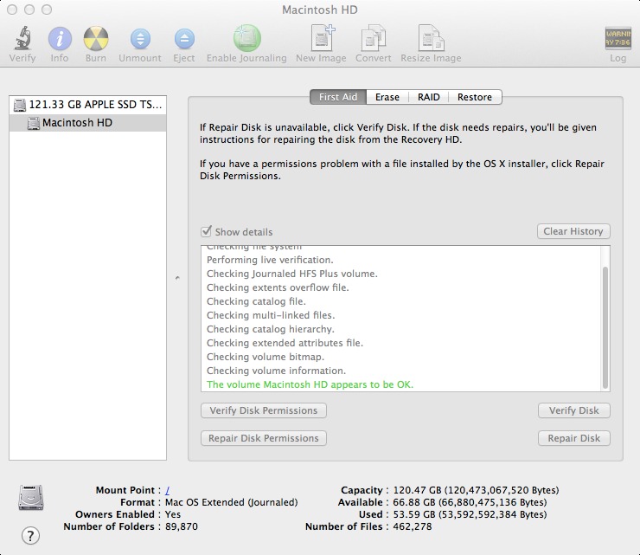The width and height of the screenshot is (640, 555).
Task: Open the Restore tab
Action: 475,97
